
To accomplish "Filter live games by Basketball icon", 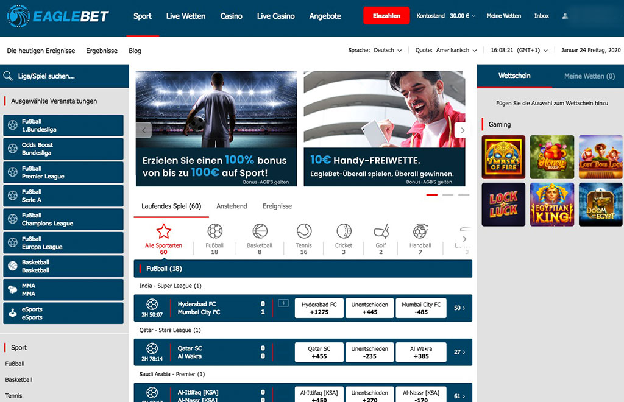I will click(260, 231).
